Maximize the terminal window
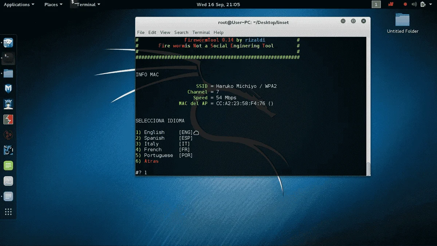 coord(353,22)
